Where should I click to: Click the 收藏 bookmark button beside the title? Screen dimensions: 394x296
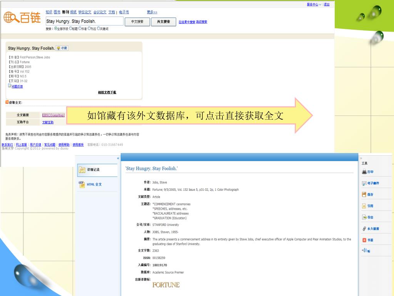62,48
